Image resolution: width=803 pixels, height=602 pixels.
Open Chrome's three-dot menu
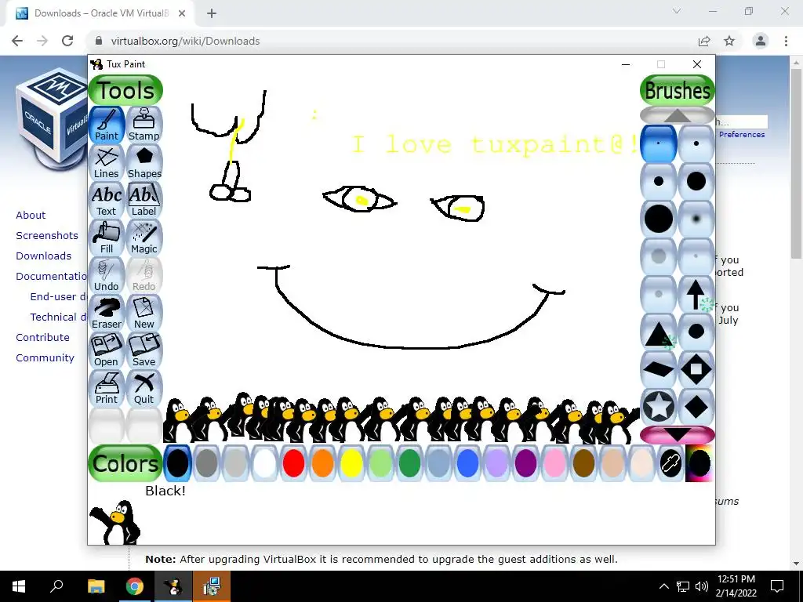(786, 41)
